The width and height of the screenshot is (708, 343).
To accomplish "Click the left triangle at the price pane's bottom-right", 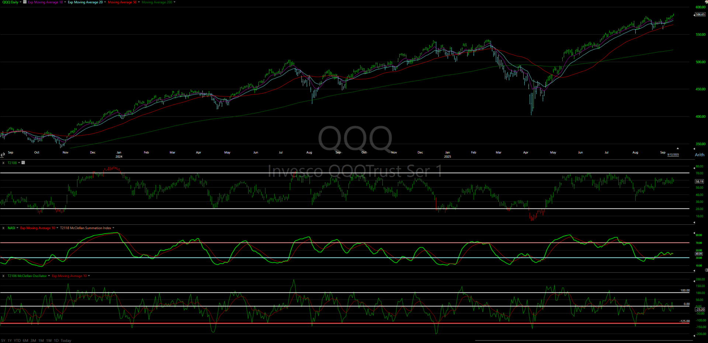I will click(x=694, y=149).
